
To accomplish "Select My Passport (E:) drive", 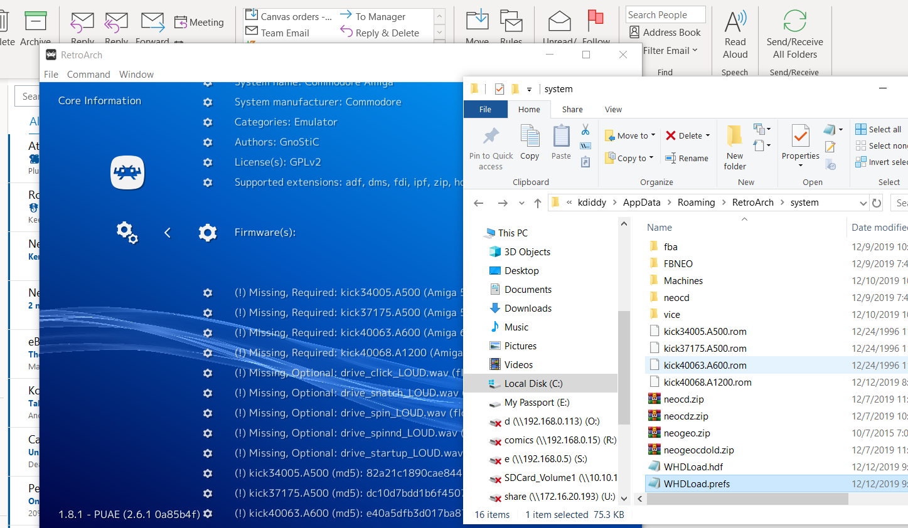I will click(537, 402).
